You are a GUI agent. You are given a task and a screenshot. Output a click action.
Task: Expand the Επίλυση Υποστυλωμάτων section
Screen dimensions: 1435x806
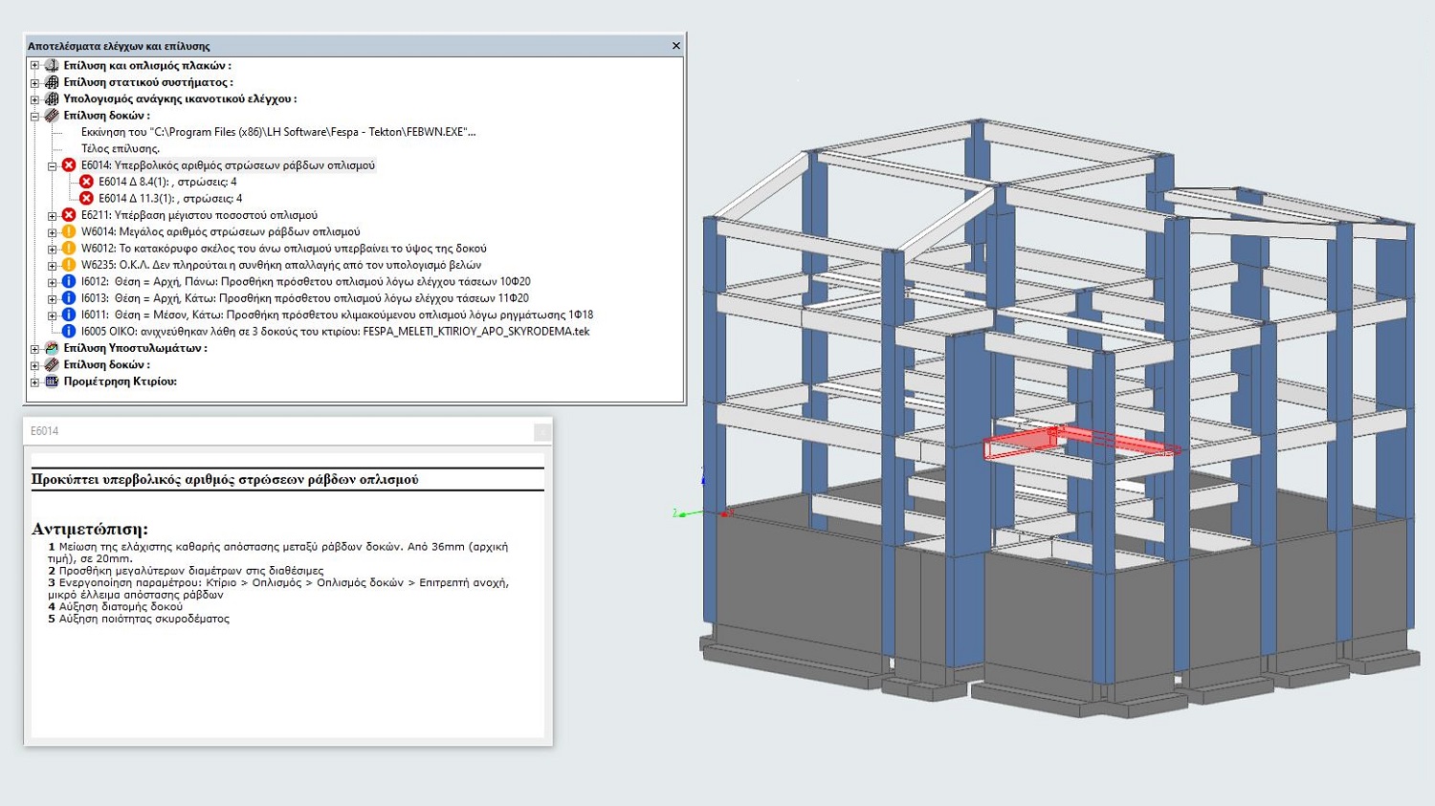[34, 348]
